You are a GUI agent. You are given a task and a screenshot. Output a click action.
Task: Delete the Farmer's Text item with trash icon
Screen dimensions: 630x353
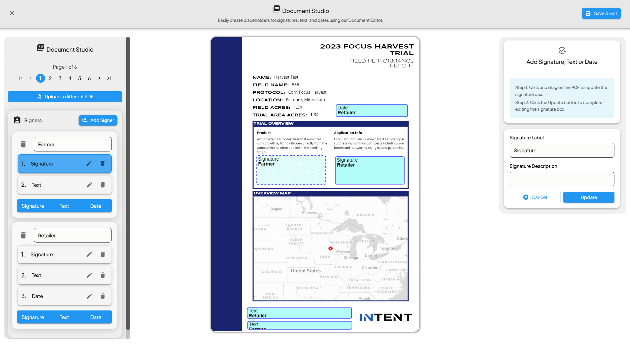click(103, 185)
